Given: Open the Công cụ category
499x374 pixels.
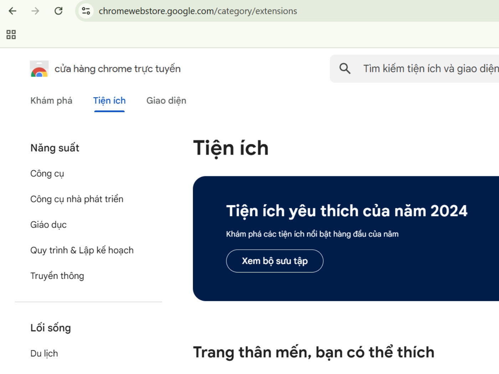Looking at the screenshot, I should tap(47, 174).
